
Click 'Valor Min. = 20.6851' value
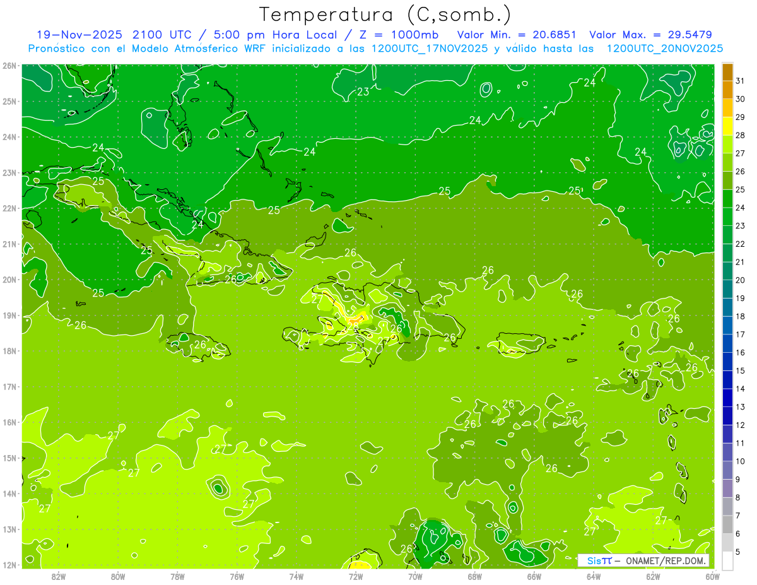(517, 35)
